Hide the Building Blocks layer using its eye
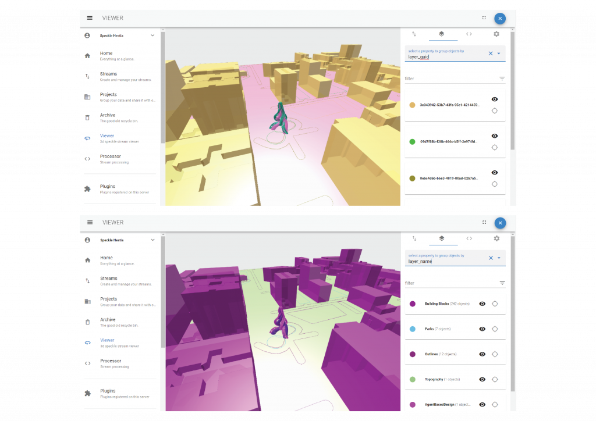 click(482, 304)
